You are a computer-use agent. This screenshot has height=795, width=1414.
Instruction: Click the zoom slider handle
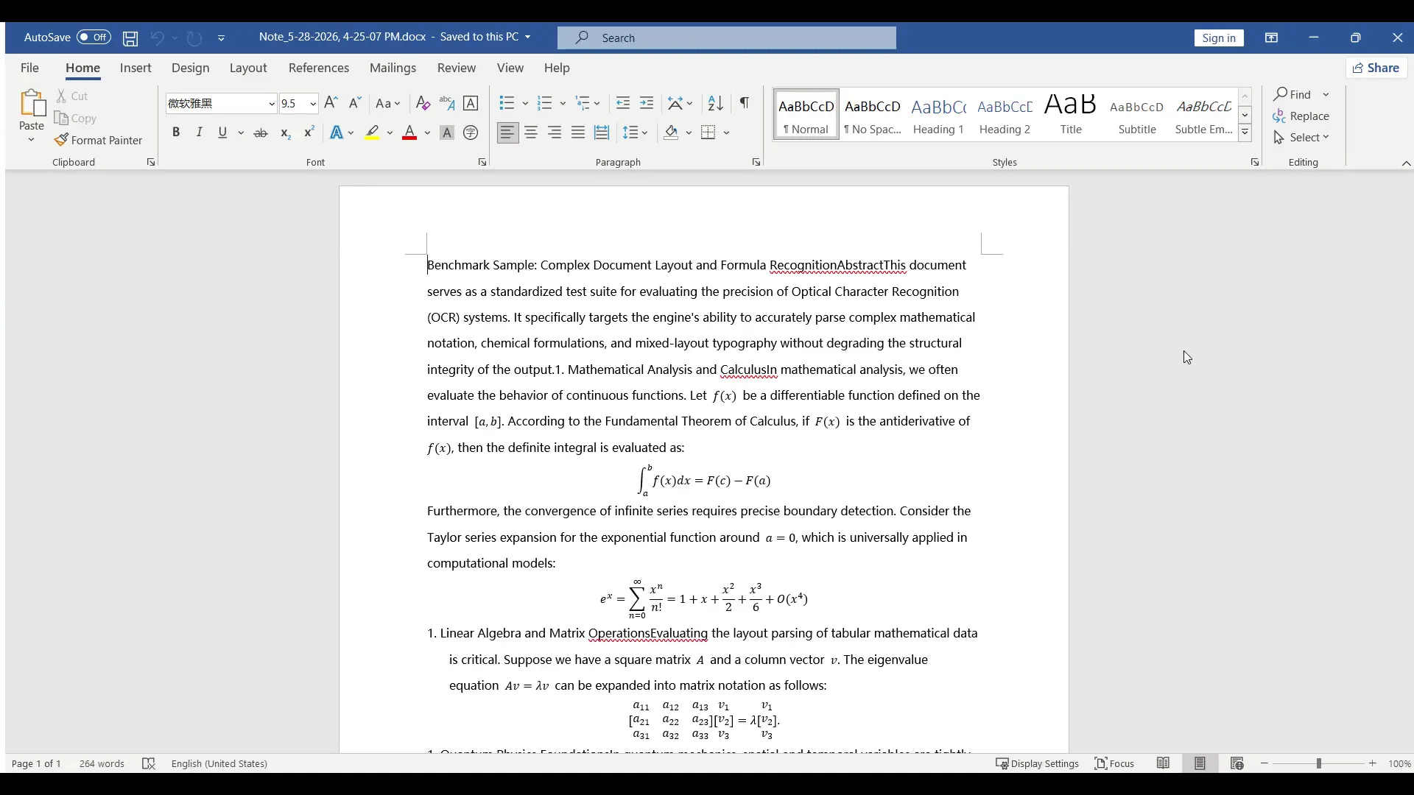click(x=1318, y=764)
